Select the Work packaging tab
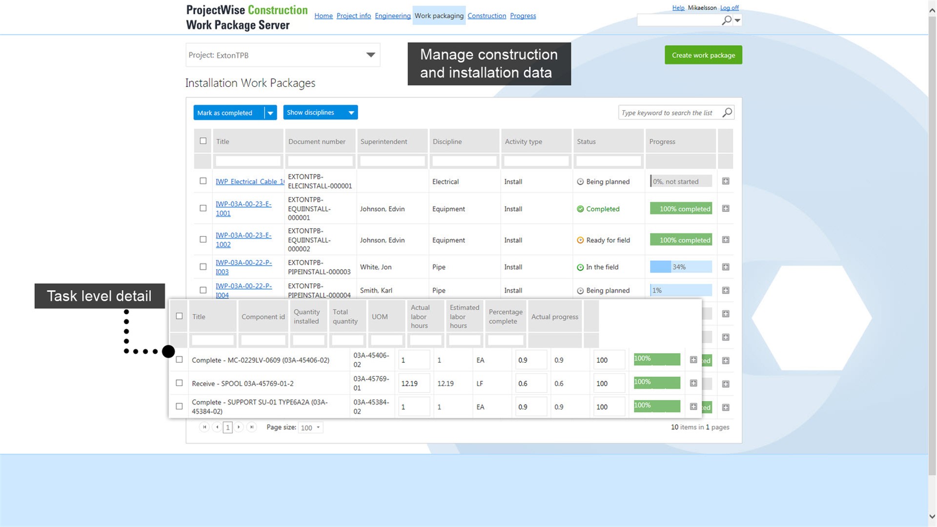Image resolution: width=937 pixels, height=527 pixels. [439, 16]
